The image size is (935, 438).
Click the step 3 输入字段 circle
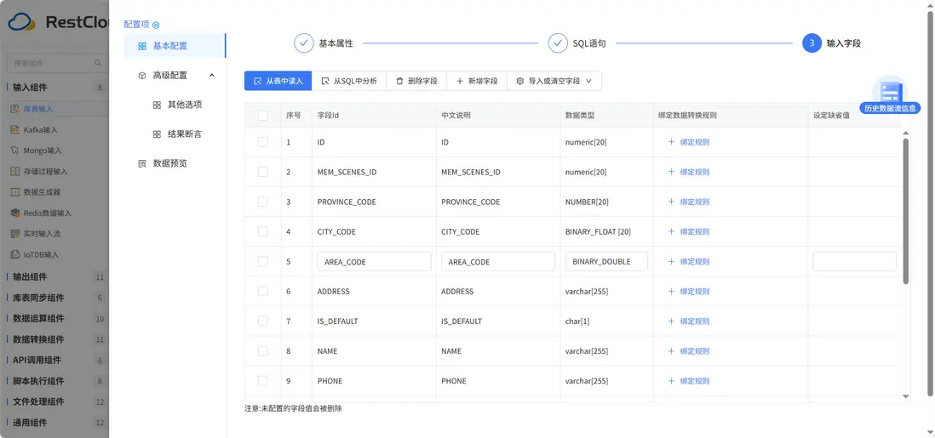click(x=812, y=43)
